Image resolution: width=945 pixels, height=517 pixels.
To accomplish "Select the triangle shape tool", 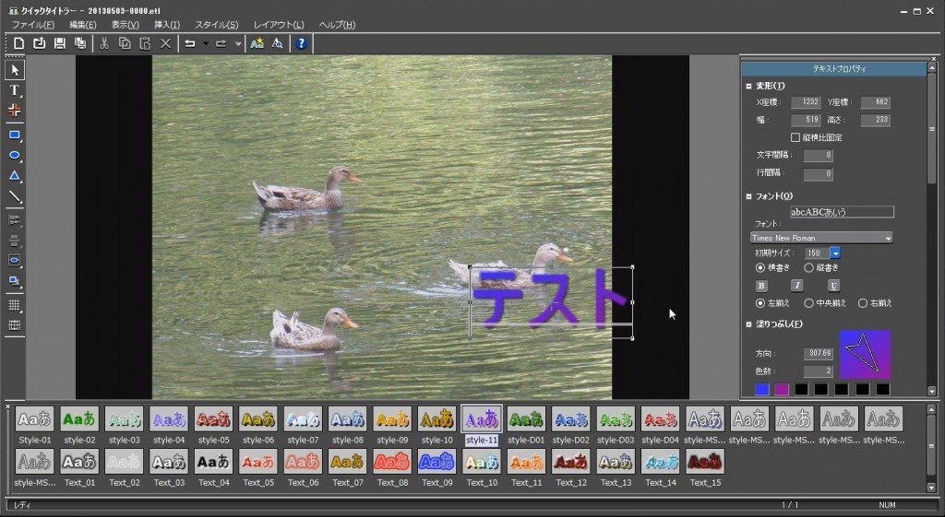I will [x=15, y=176].
